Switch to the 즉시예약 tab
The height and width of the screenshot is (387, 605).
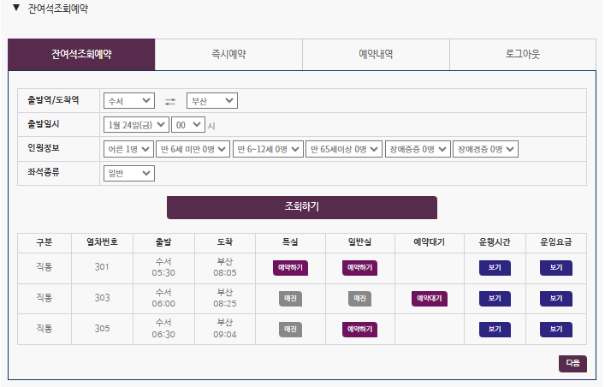[x=228, y=54]
